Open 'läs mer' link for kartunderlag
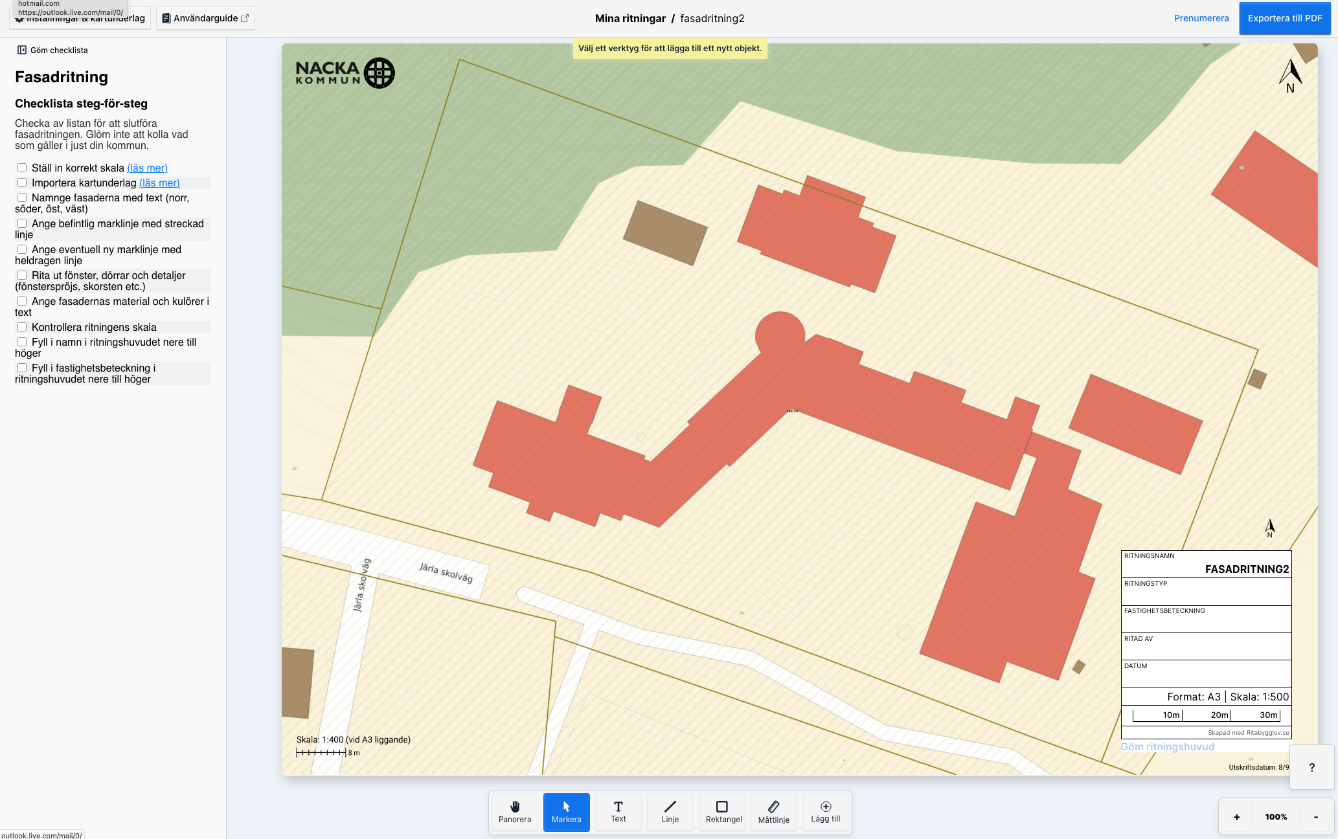This screenshot has height=839, width=1338. pyautogui.click(x=159, y=183)
